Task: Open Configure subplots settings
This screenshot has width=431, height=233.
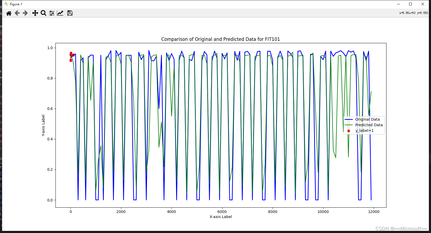Action: coord(52,13)
